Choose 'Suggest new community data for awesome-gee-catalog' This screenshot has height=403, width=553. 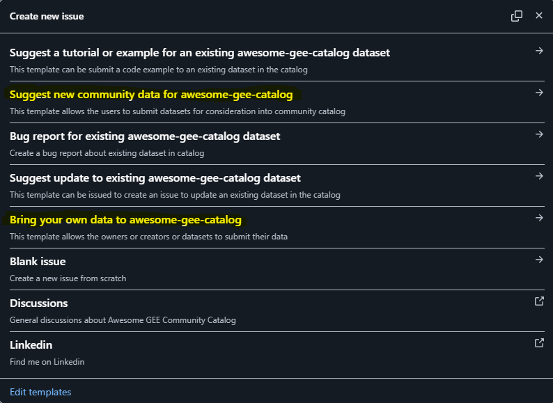[151, 95]
